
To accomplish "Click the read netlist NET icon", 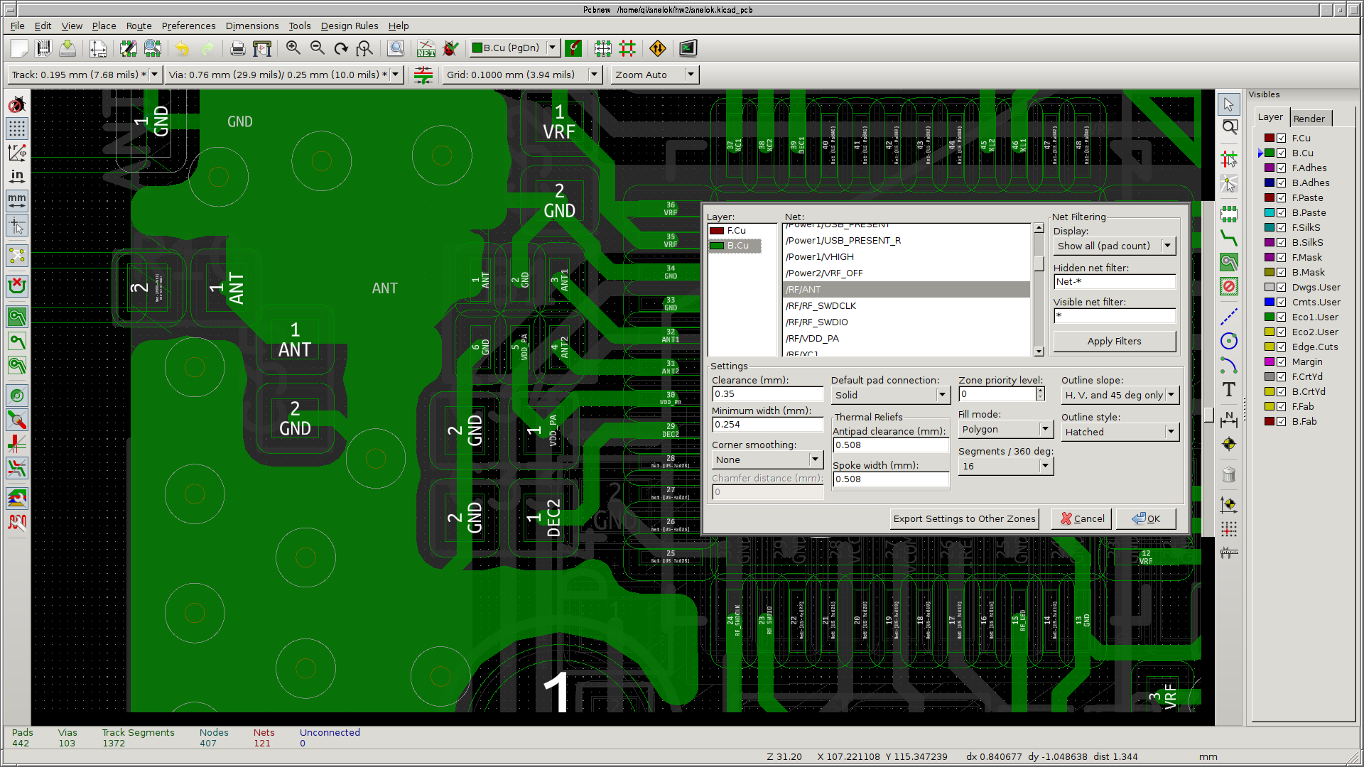I will (x=426, y=48).
